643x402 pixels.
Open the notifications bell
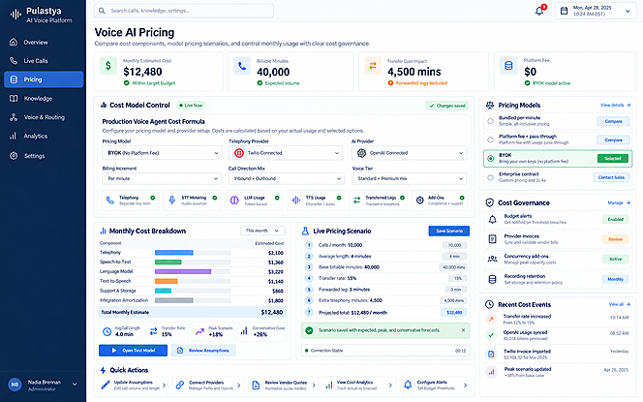(539, 11)
